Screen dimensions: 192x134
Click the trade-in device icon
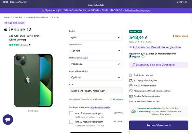point(133,65)
